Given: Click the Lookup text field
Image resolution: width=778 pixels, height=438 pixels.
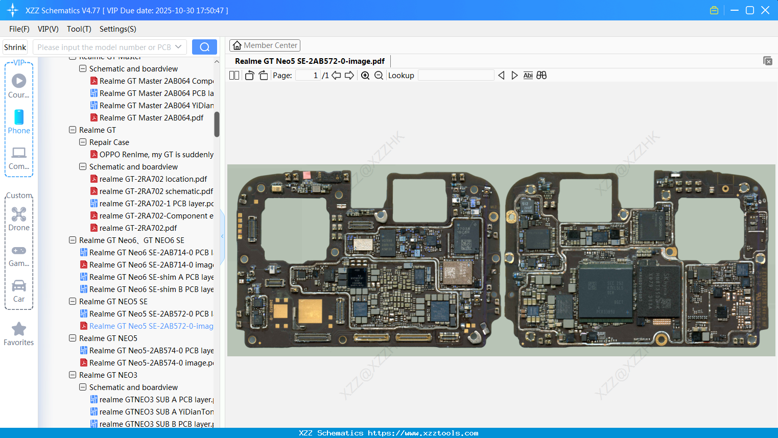Looking at the screenshot, I should pyautogui.click(x=456, y=76).
